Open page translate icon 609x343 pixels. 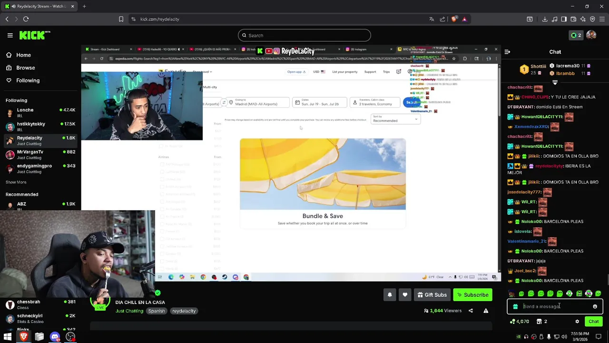click(432, 19)
